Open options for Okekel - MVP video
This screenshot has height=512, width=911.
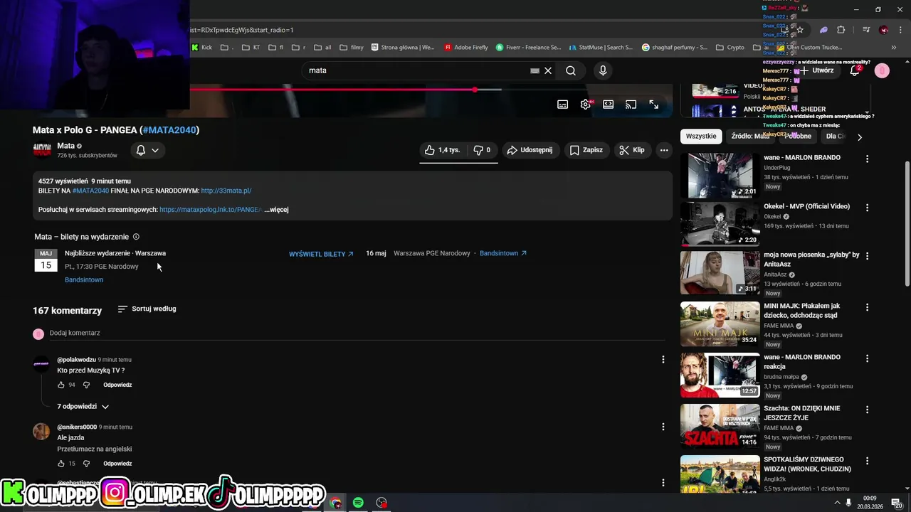tap(867, 208)
